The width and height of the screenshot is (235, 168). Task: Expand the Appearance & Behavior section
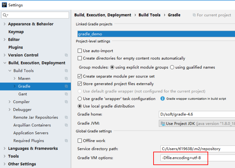pyautogui.click(x=4, y=24)
